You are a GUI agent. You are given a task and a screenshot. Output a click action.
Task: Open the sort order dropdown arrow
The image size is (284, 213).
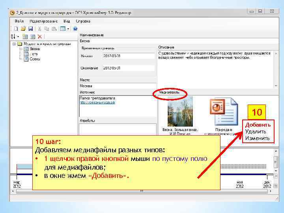coord(18,37)
